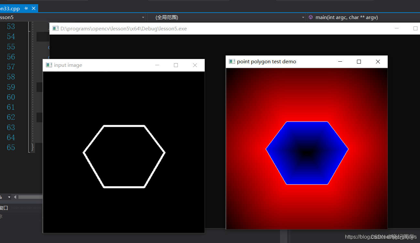This screenshot has width=420, height=243.
Task: Click line number 65 in the editor
Action: (x=11, y=147)
